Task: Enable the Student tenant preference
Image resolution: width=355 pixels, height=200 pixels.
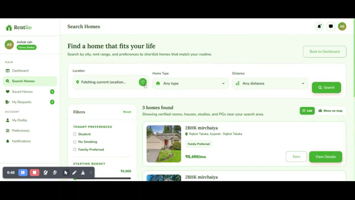Action: click(75, 134)
